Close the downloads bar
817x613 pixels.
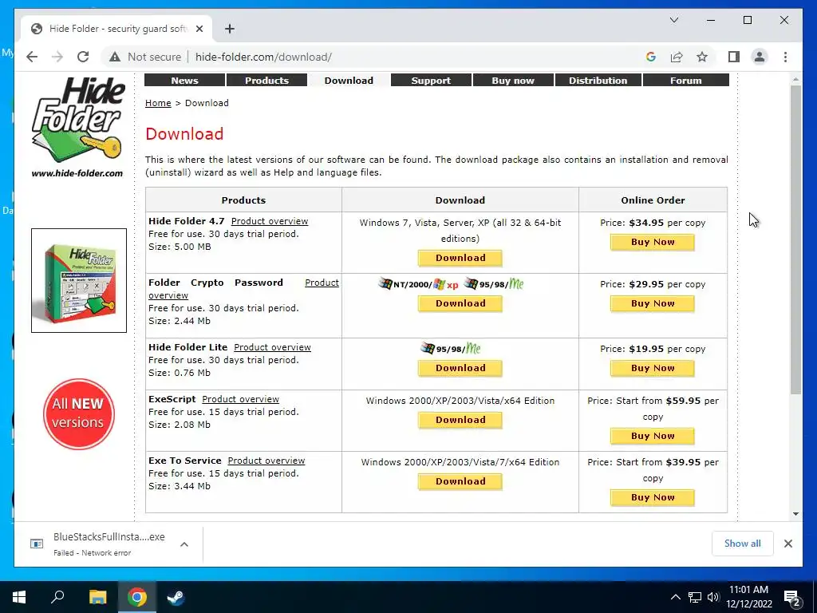787,544
